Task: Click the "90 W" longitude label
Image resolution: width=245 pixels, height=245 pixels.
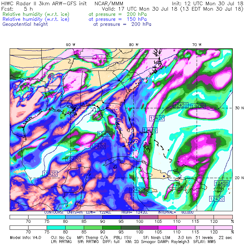Action: coord(71,45)
